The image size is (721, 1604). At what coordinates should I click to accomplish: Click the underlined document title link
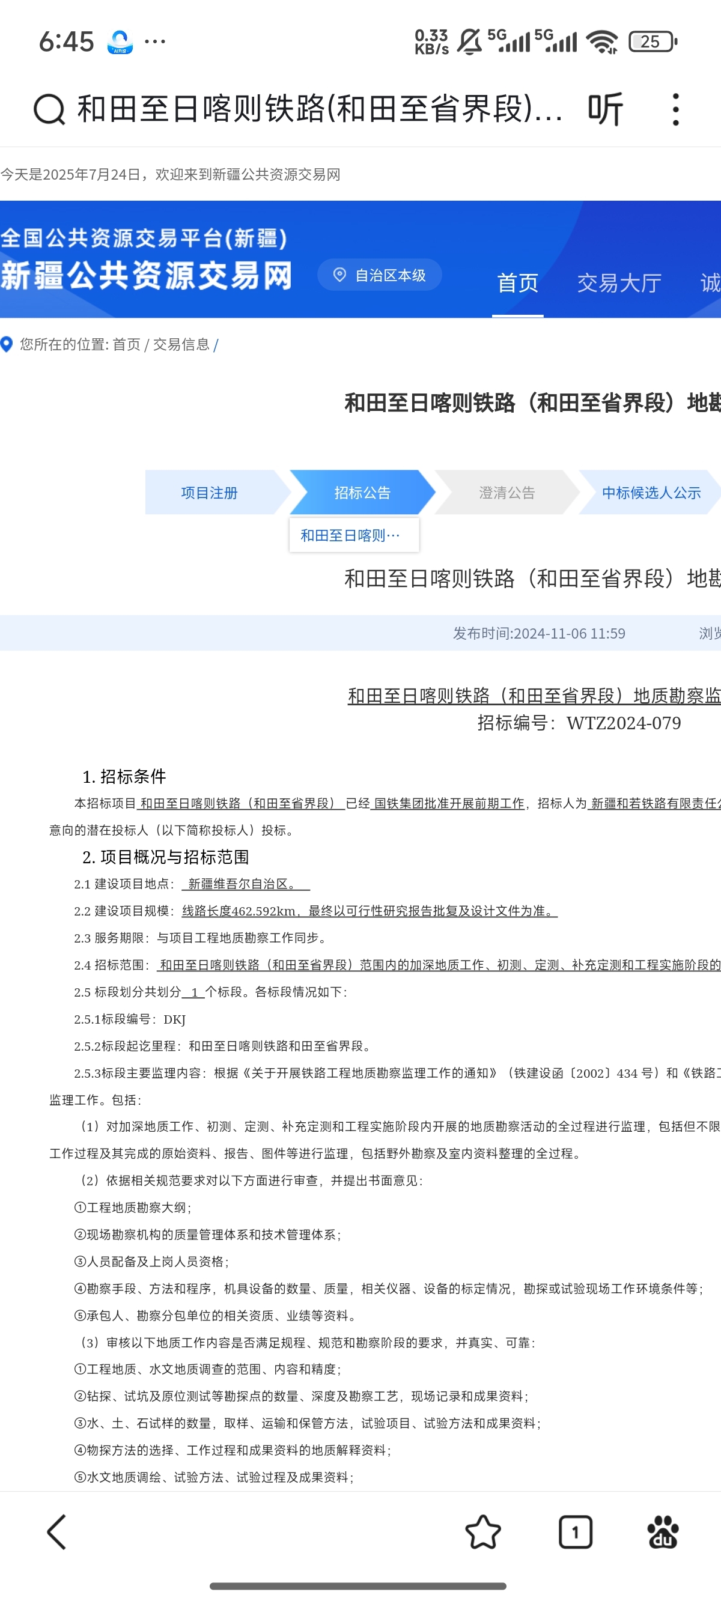click(x=534, y=696)
